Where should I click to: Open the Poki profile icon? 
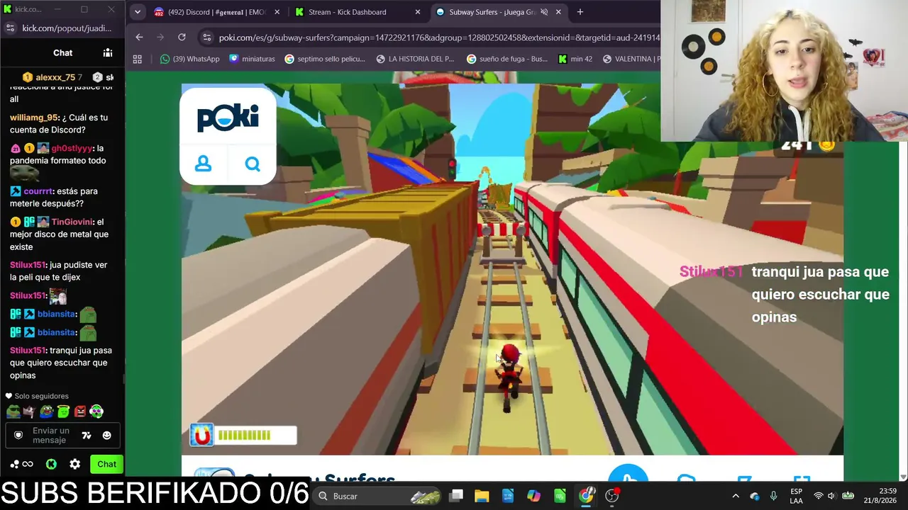(x=203, y=164)
